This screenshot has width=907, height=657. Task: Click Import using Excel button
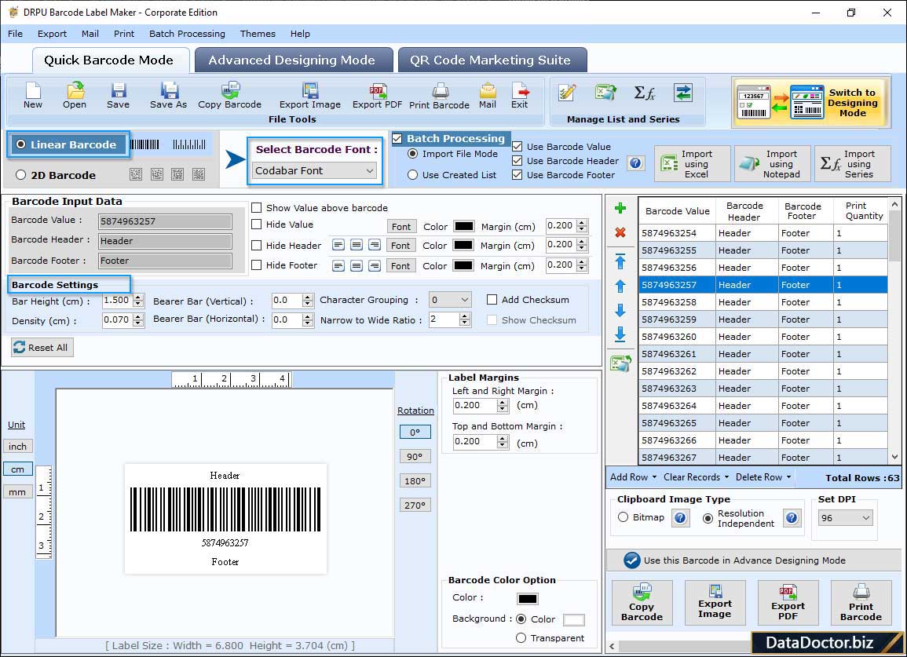[693, 164]
